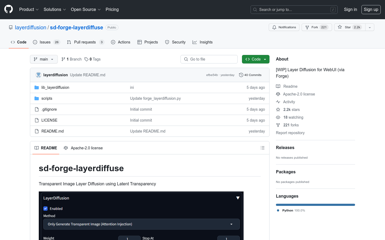Image resolution: width=385 pixels, height=240 pixels.
Task: Collapse the LayerDiffusion panel triangle
Action: point(238,198)
